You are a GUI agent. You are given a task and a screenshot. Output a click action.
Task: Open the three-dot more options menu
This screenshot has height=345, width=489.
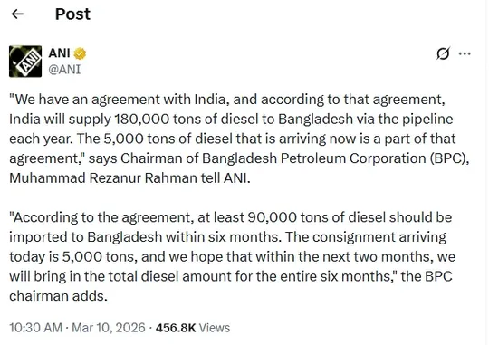tap(465, 53)
